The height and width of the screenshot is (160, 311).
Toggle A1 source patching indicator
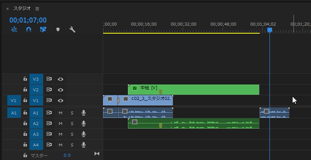(x=14, y=113)
